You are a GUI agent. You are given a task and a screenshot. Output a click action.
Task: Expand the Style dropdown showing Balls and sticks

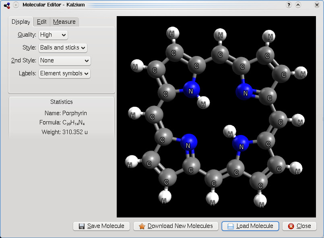(x=63, y=48)
